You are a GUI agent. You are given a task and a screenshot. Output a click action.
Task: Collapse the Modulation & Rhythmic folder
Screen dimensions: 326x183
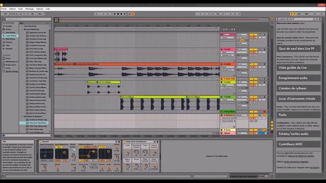click(22, 116)
